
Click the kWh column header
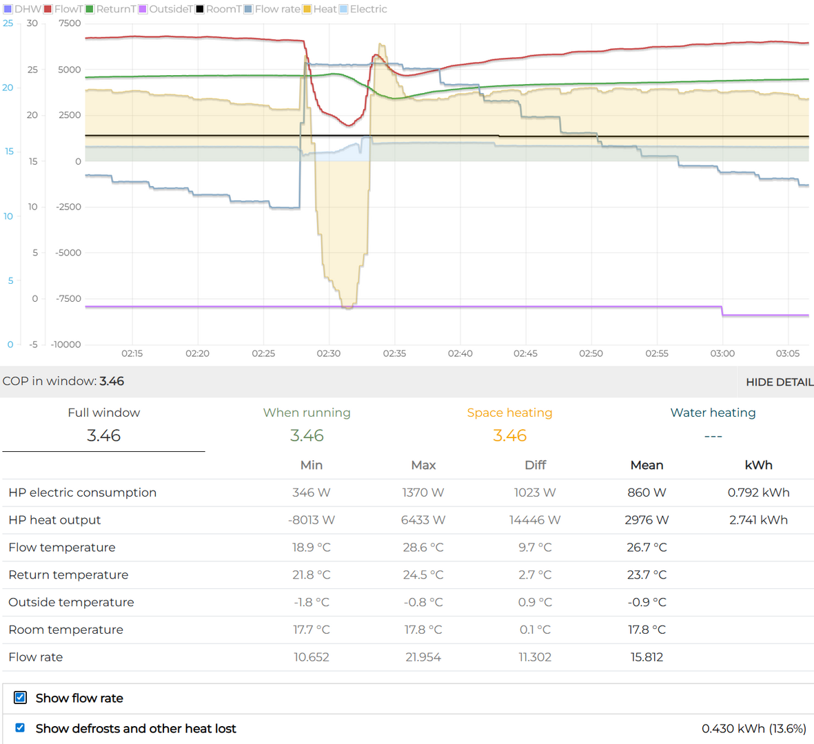(758, 465)
